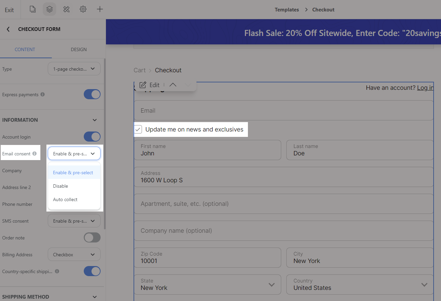This screenshot has height=301, width=441.
Task: Click Email consent info icon
Action: click(34, 154)
